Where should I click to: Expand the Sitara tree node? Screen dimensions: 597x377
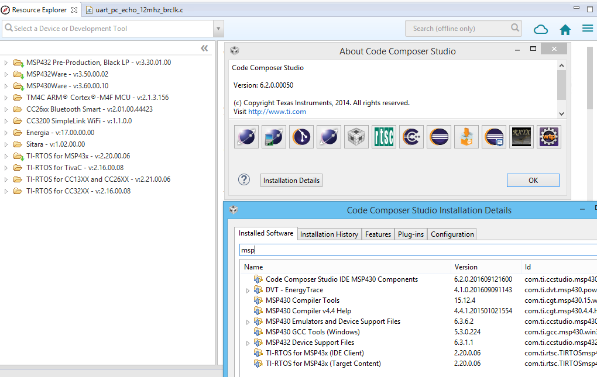pos(6,144)
